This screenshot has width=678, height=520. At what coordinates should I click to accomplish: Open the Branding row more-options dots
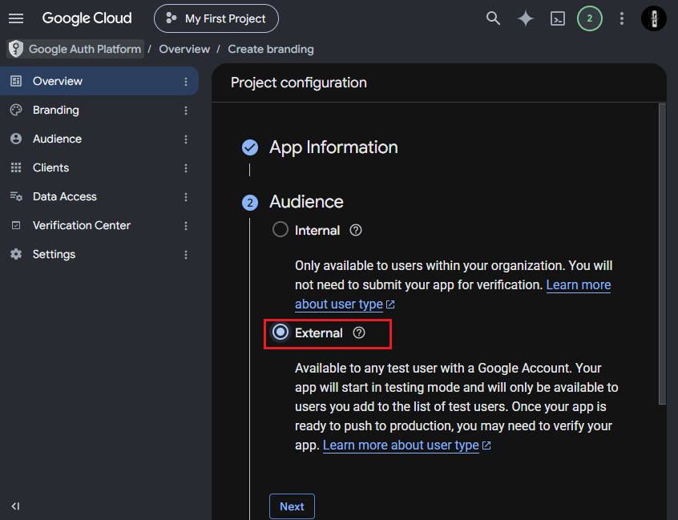pyautogui.click(x=186, y=111)
